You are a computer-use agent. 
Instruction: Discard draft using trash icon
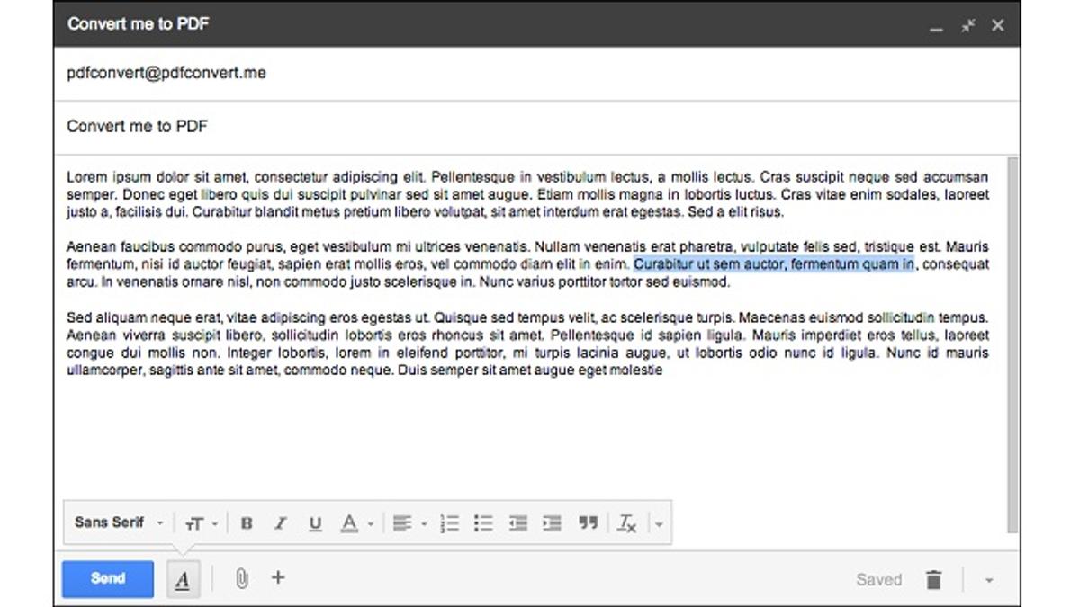click(933, 580)
